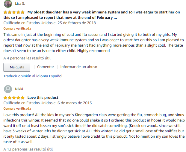Click the "Comentar" link
This screenshot has width=186, height=152.
coord(46,67)
